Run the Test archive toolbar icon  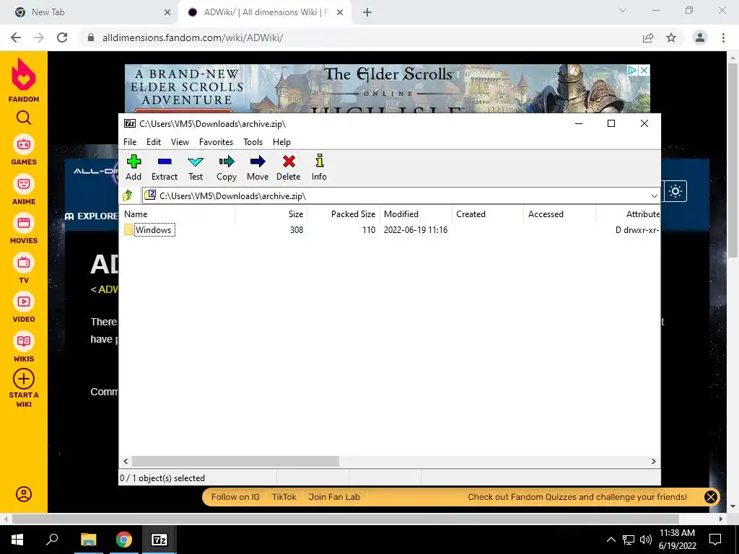click(x=195, y=162)
